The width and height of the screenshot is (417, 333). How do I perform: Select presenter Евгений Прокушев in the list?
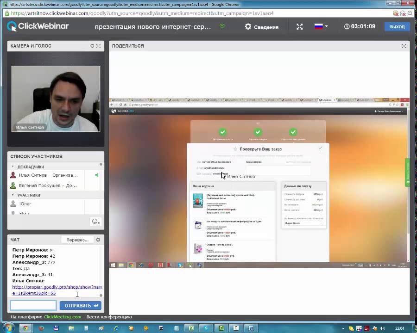coord(48,185)
